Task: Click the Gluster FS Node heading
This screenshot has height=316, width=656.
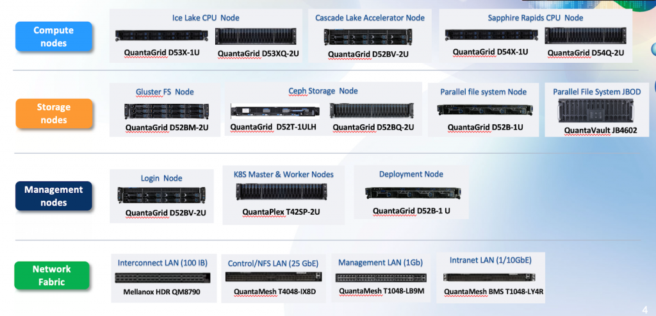Action: tap(165, 92)
